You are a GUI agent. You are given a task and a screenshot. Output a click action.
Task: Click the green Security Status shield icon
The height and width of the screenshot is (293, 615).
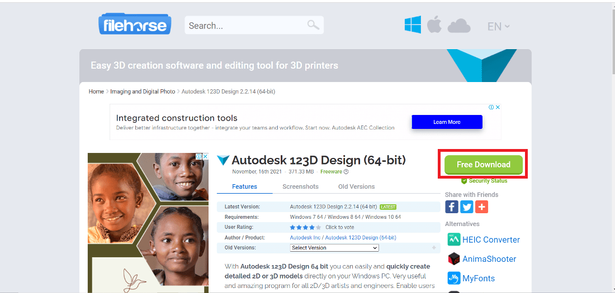coord(464,181)
